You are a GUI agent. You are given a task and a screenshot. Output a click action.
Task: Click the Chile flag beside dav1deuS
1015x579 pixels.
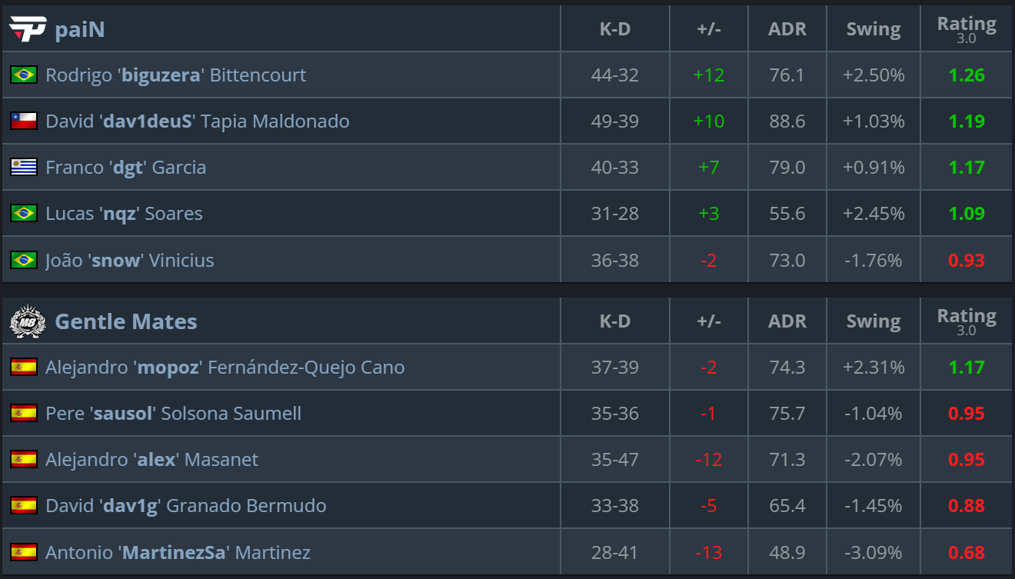pyautogui.click(x=24, y=121)
